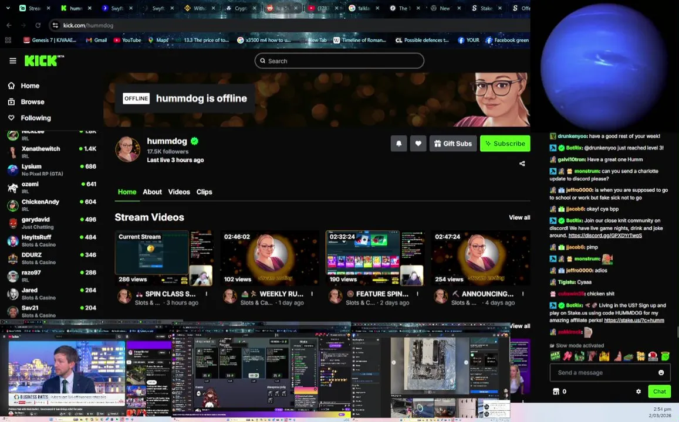Open the 02:46:02 video thumbnail
Viewport: 679px width, 422px height.
(x=269, y=258)
